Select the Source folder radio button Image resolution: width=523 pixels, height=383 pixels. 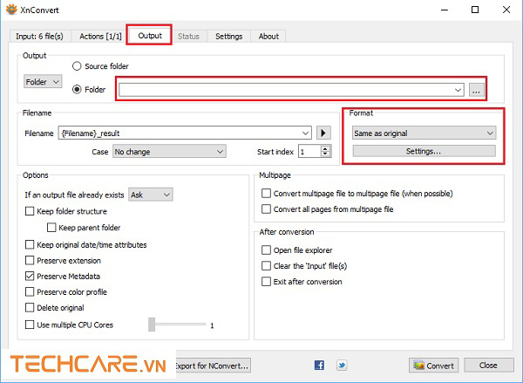tap(78, 66)
